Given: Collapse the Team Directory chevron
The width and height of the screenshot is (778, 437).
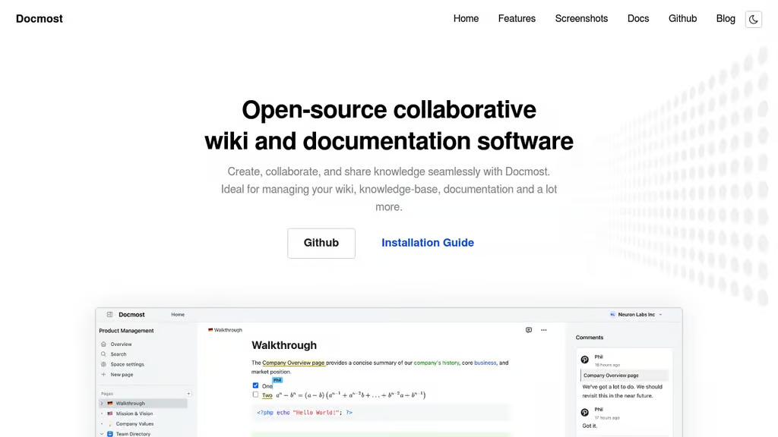Looking at the screenshot, I should [x=103, y=434].
